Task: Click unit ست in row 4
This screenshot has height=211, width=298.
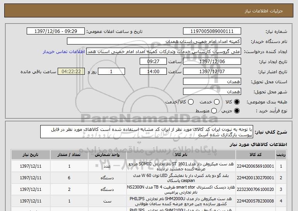Action: pos(107,201)
